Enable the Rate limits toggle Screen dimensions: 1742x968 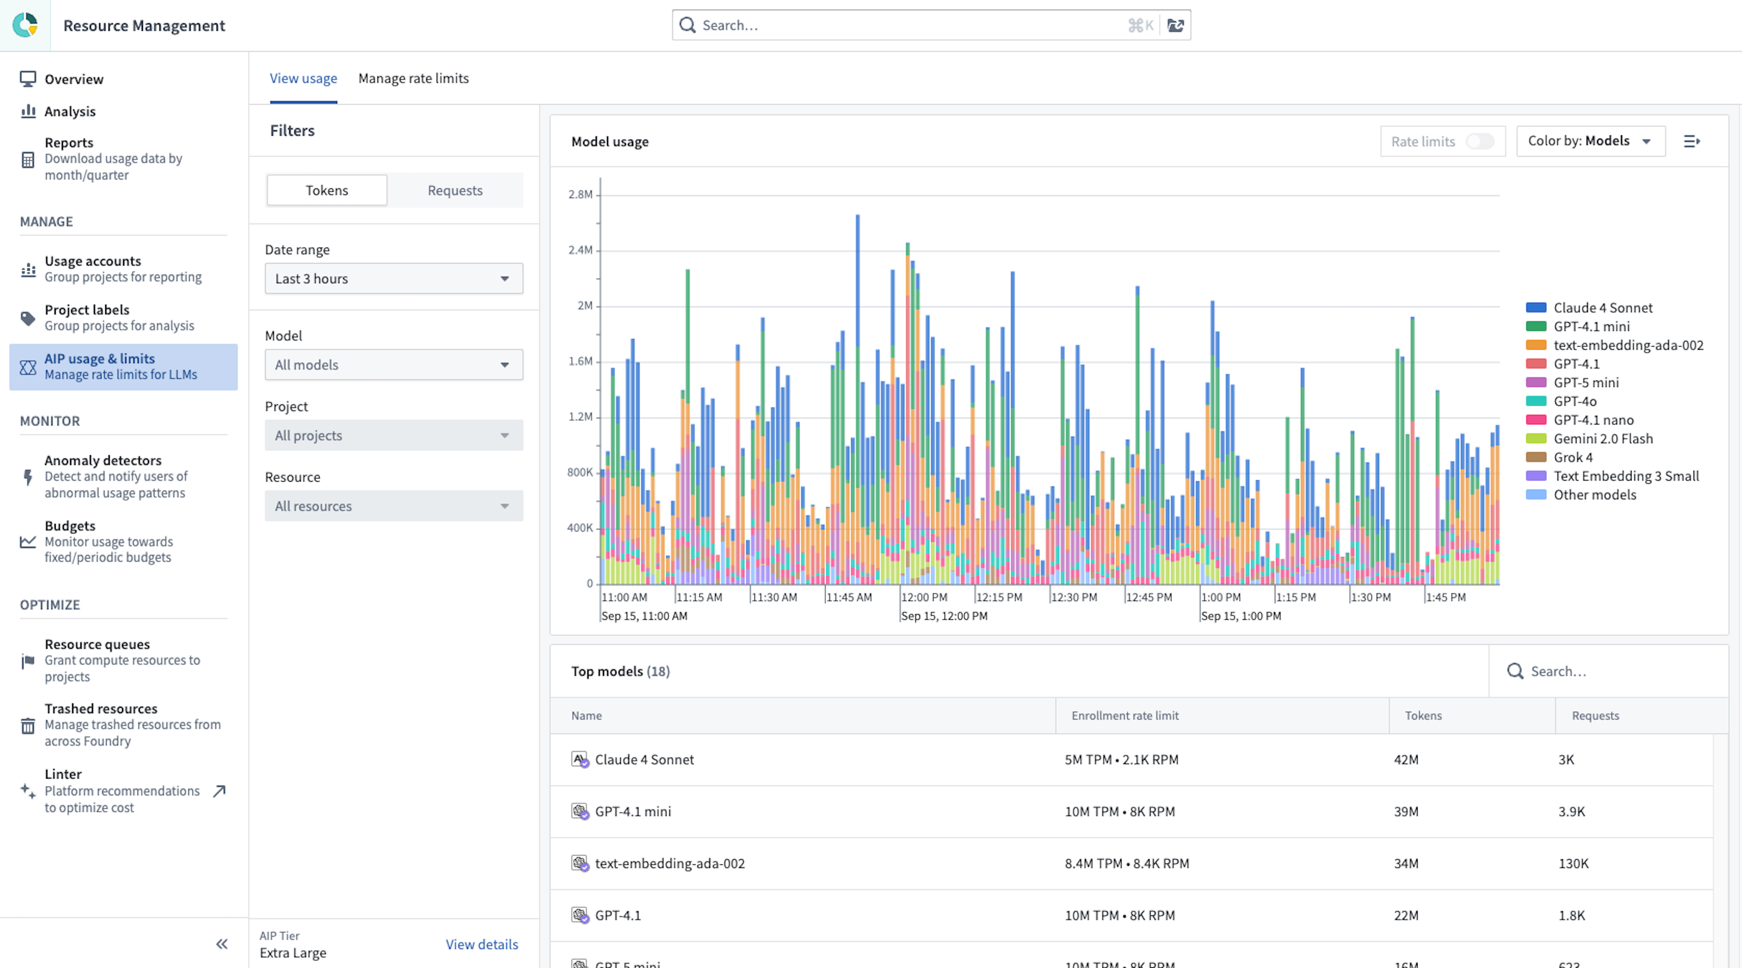[x=1481, y=141]
